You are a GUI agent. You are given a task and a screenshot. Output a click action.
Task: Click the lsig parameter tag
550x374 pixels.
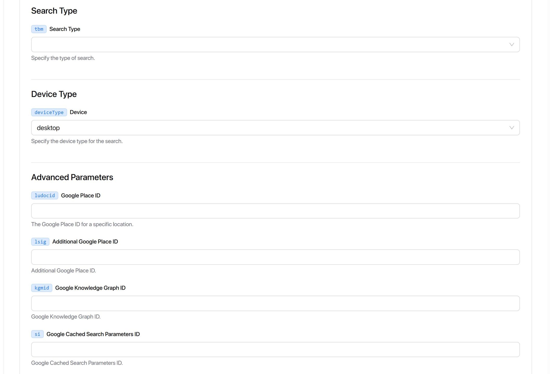tap(40, 242)
